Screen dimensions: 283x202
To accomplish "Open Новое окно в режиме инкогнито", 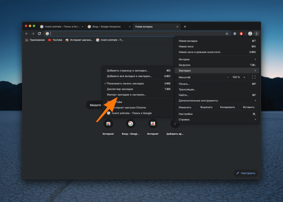I will pyautogui.click(x=217, y=52).
